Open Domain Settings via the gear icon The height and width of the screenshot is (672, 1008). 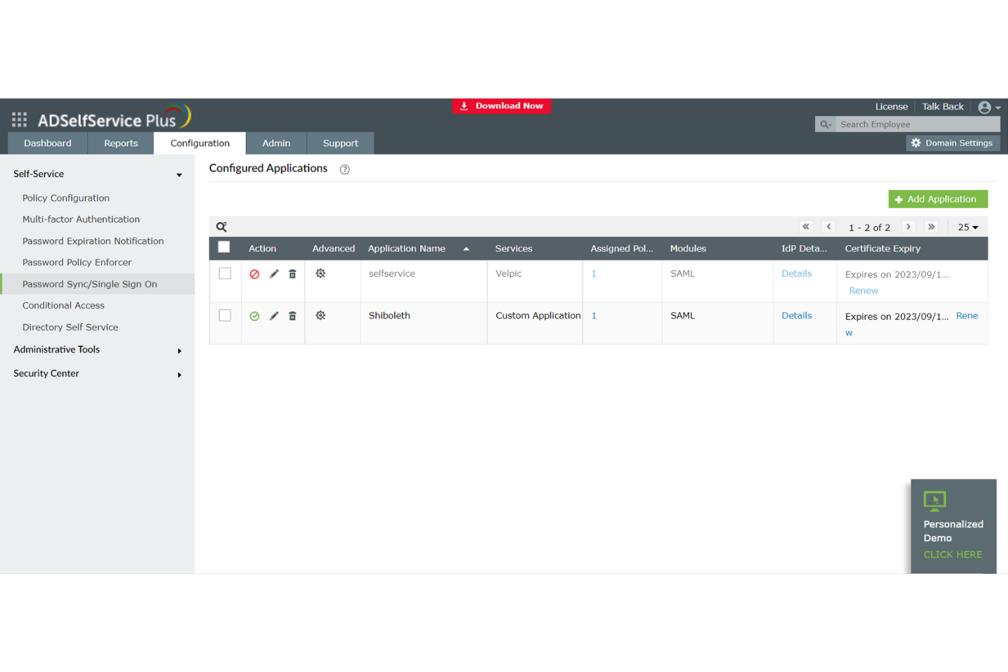point(916,143)
